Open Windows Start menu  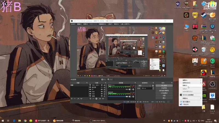[2, 121]
